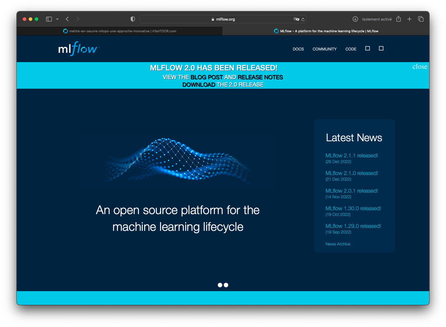
Task: Open the BLOG POST link
Action: tap(207, 77)
